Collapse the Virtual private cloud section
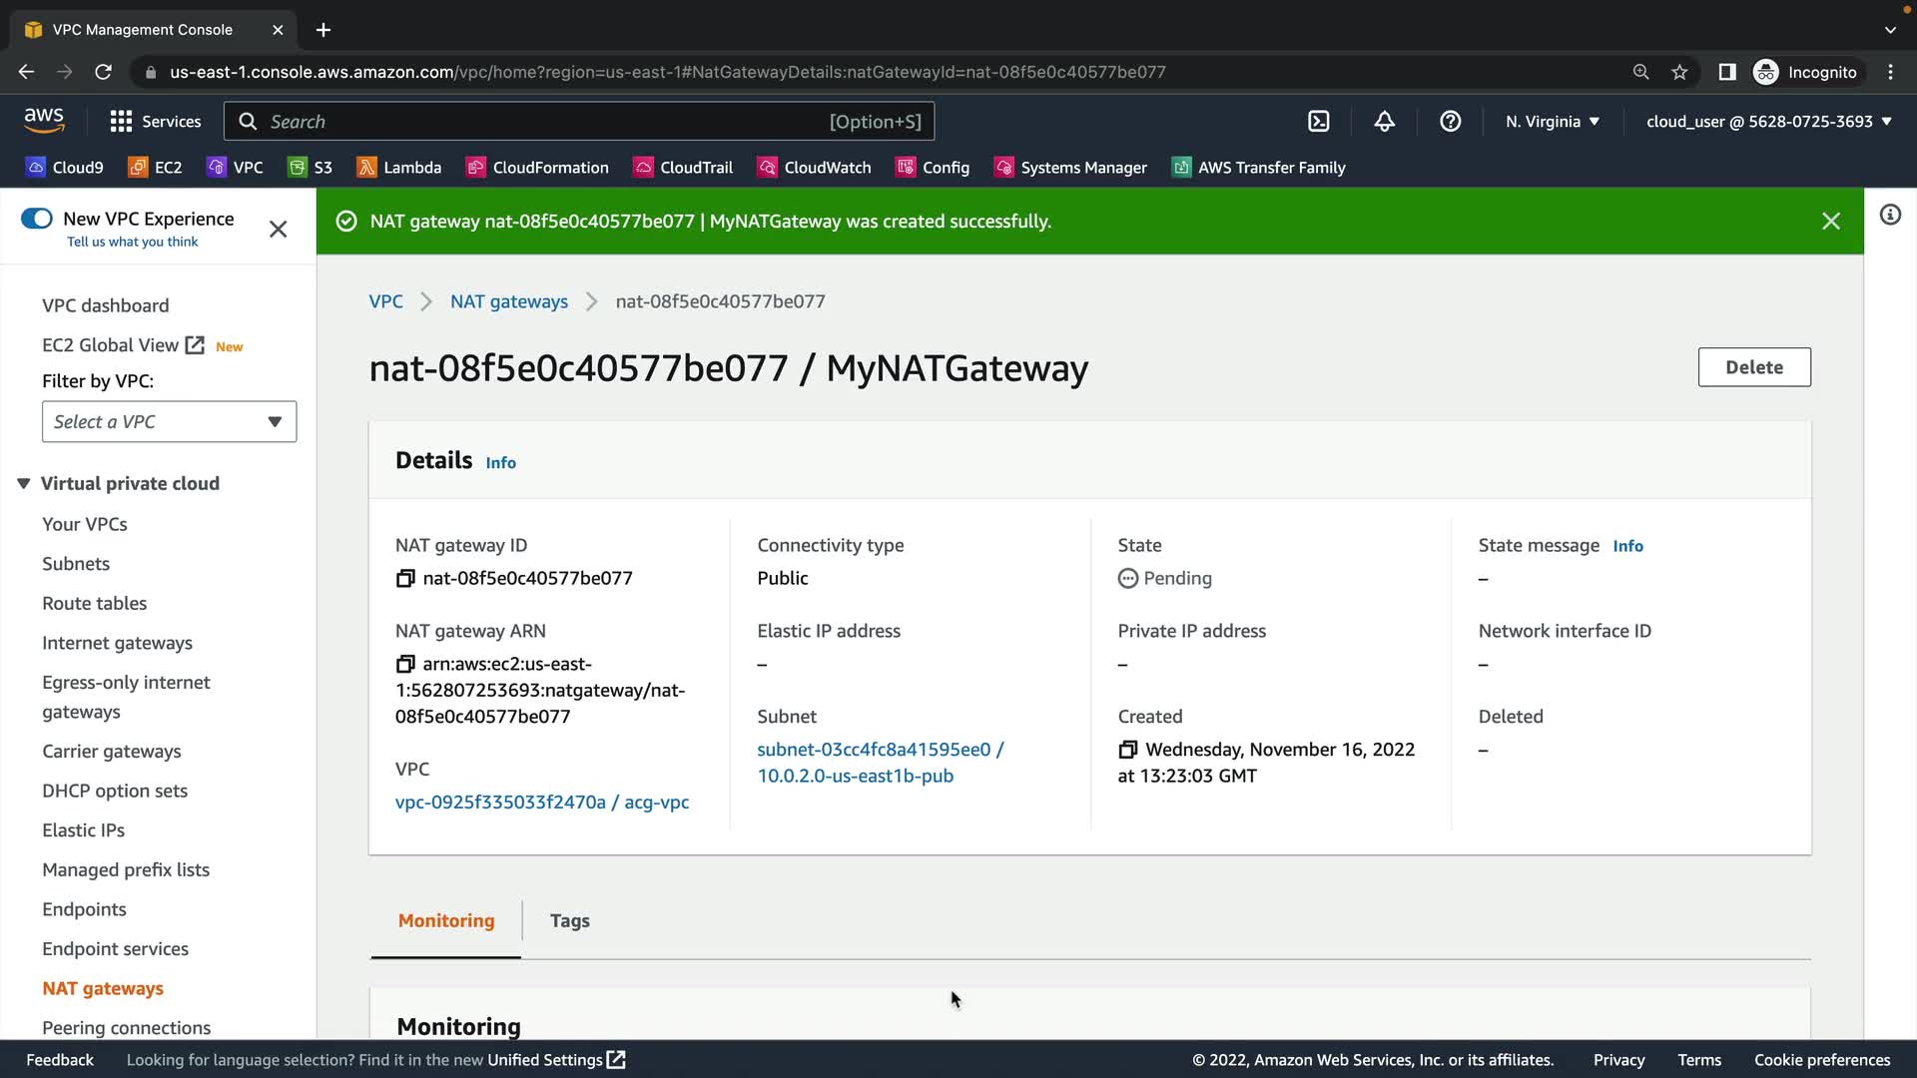The width and height of the screenshot is (1917, 1078). pyautogui.click(x=24, y=484)
